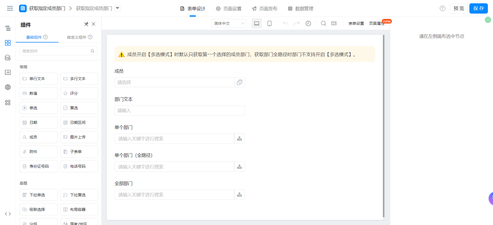Image resolution: width=493 pixels, height=225 pixels.
Task: Switch to mobile preview mode
Action: [269, 23]
